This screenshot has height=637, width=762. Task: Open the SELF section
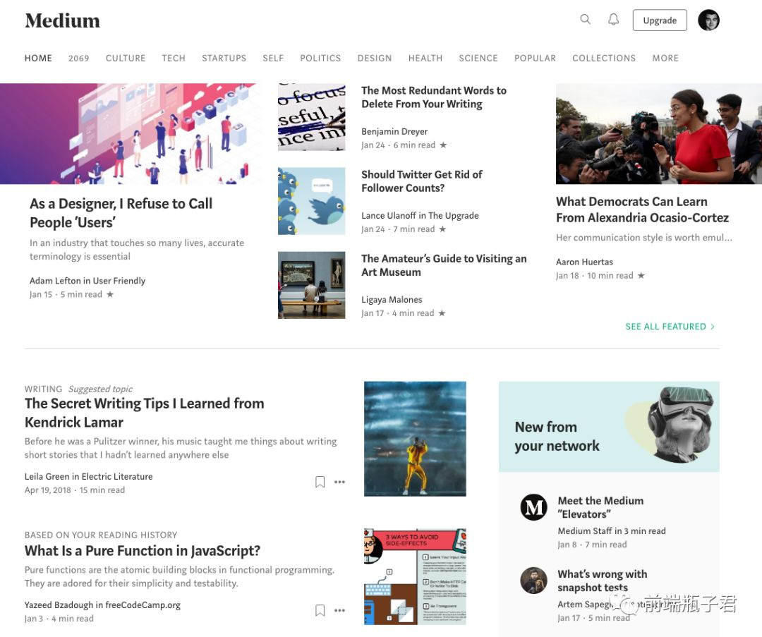(273, 59)
